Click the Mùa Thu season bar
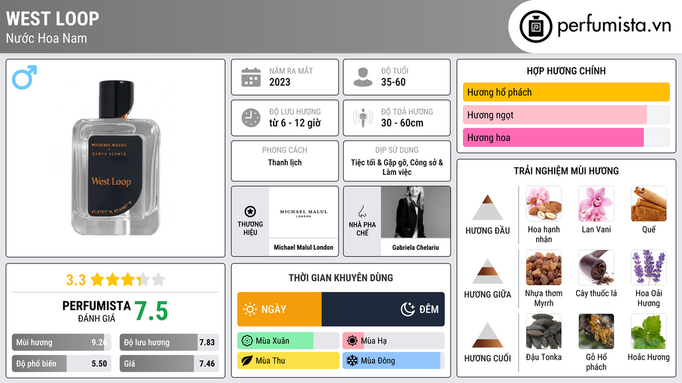Viewport: 682px width, 383px height. click(288, 360)
